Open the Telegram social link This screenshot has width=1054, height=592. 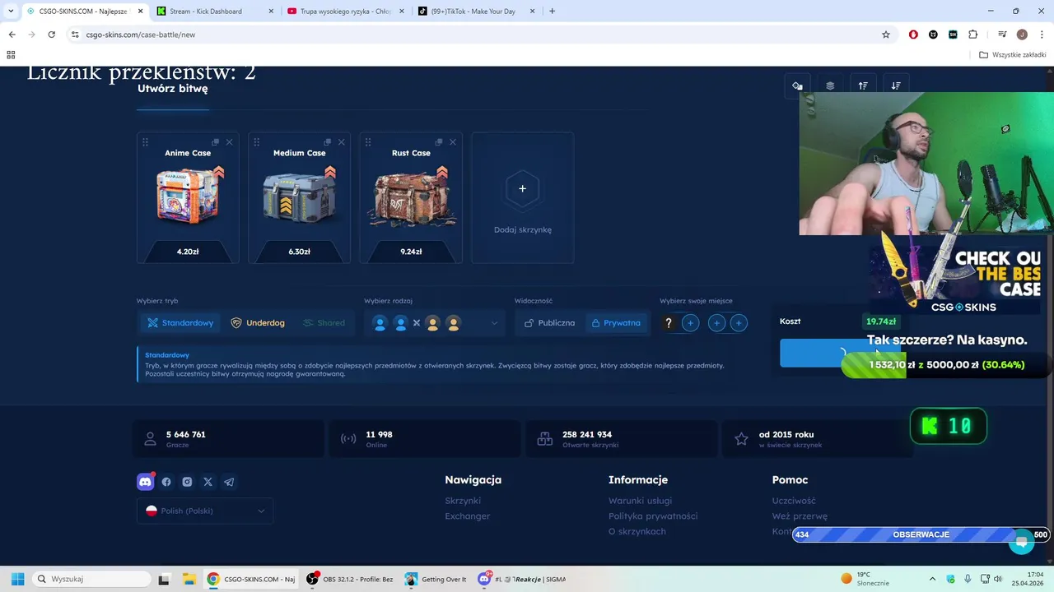click(x=229, y=482)
